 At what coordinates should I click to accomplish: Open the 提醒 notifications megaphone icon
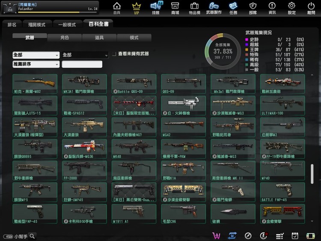click(x=156, y=8)
